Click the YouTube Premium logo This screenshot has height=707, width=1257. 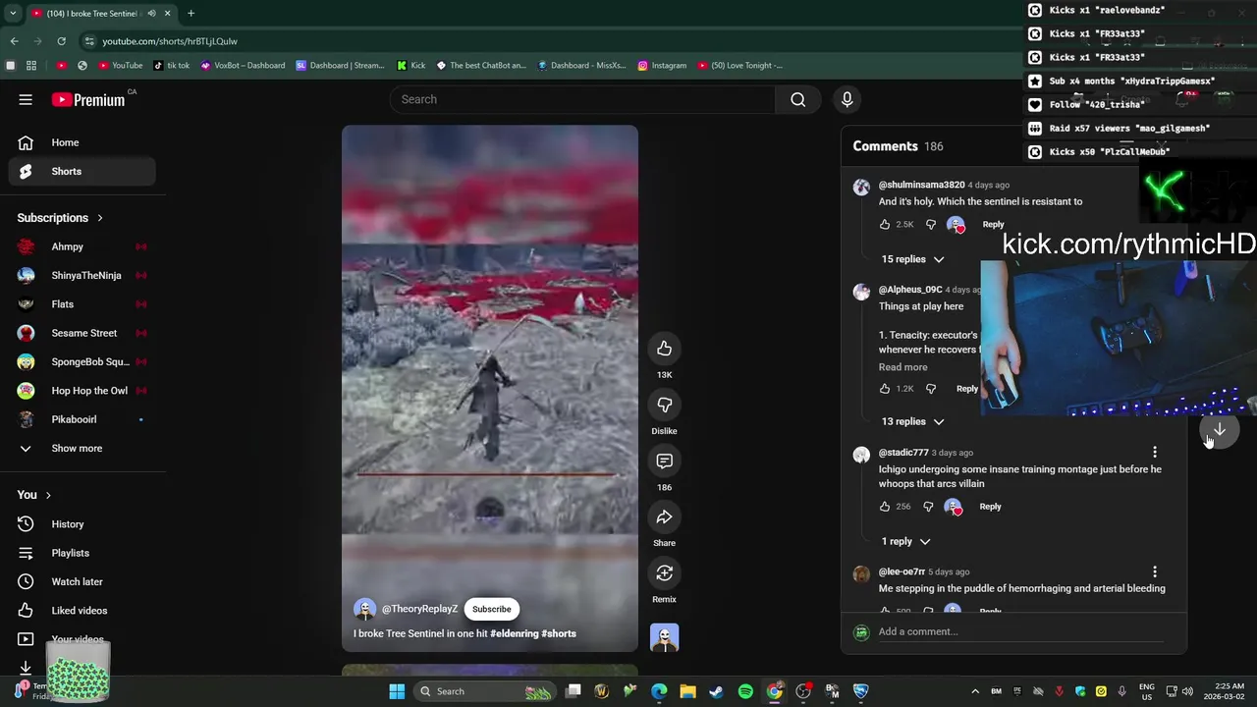[88, 99]
